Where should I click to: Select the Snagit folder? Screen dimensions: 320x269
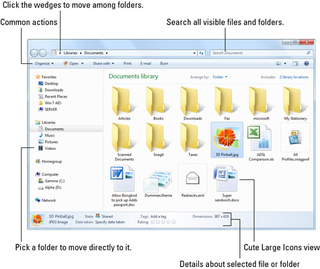159,140
